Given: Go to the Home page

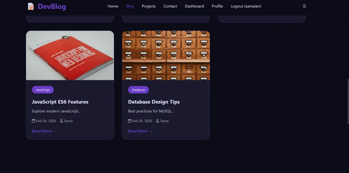Looking at the screenshot, I should tap(113, 6).
